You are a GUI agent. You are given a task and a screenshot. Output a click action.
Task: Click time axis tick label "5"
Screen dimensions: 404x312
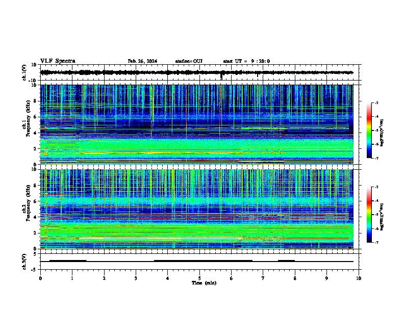click(199, 278)
